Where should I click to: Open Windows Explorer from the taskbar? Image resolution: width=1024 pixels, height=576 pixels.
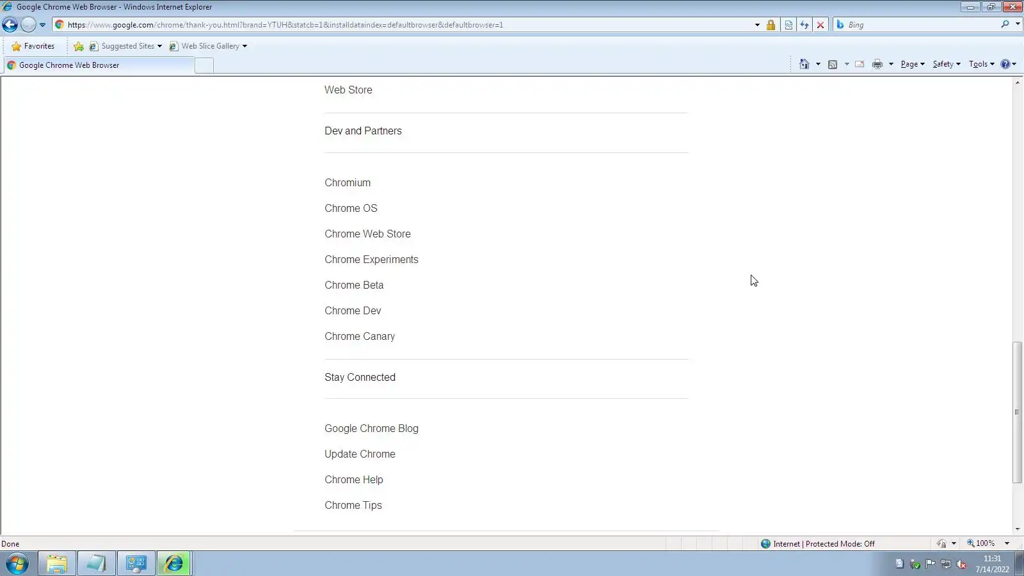[x=57, y=564]
